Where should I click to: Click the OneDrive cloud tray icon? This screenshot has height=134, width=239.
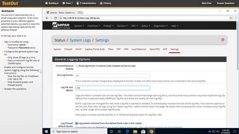[x=210, y=131]
